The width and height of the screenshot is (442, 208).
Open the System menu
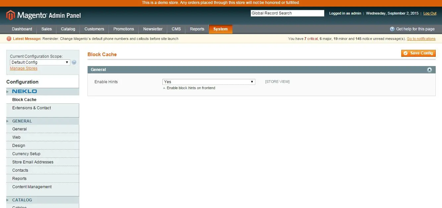click(221, 29)
